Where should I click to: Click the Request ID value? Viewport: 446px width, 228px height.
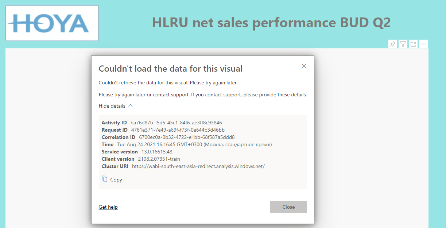(178, 130)
